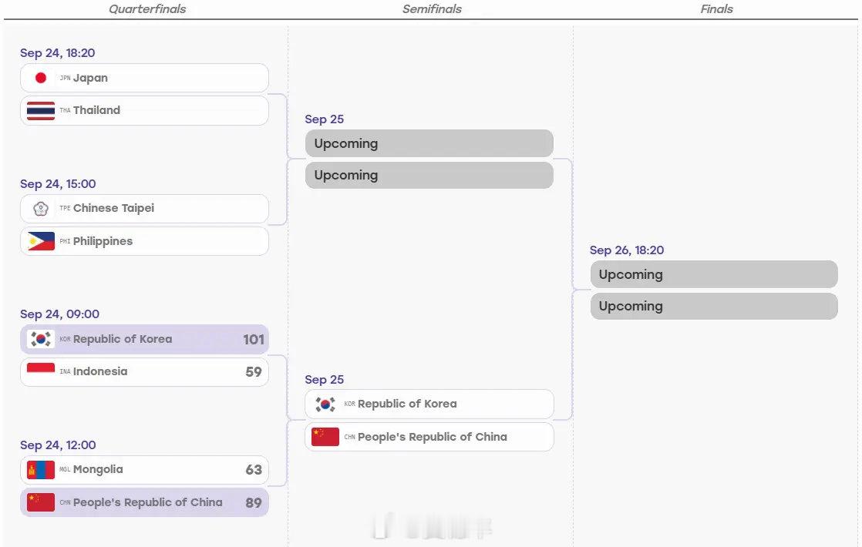
Task: Select "Republic of Korea" name in the Quarterfinals
Action: point(123,339)
